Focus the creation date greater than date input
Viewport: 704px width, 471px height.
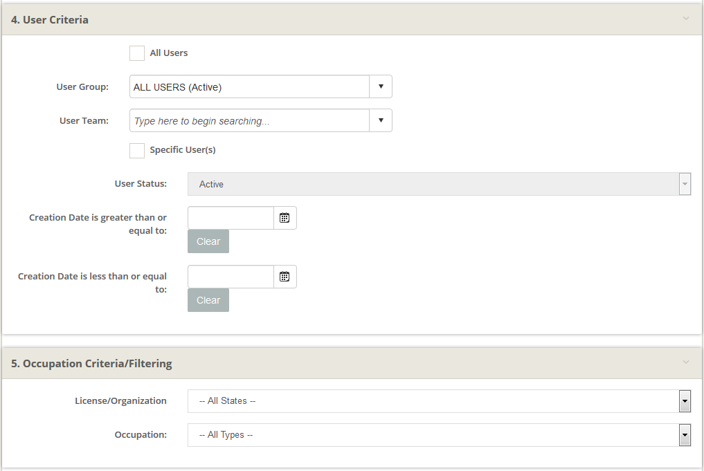[231, 218]
